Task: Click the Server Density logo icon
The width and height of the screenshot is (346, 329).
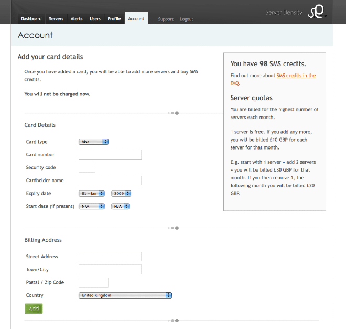Action: (x=317, y=12)
